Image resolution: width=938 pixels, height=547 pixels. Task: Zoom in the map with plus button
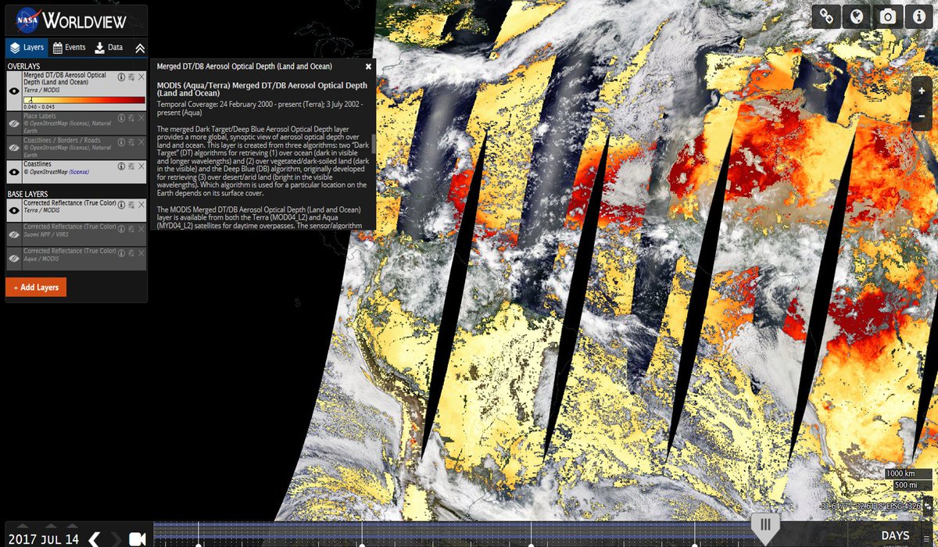tap(922, 91)
